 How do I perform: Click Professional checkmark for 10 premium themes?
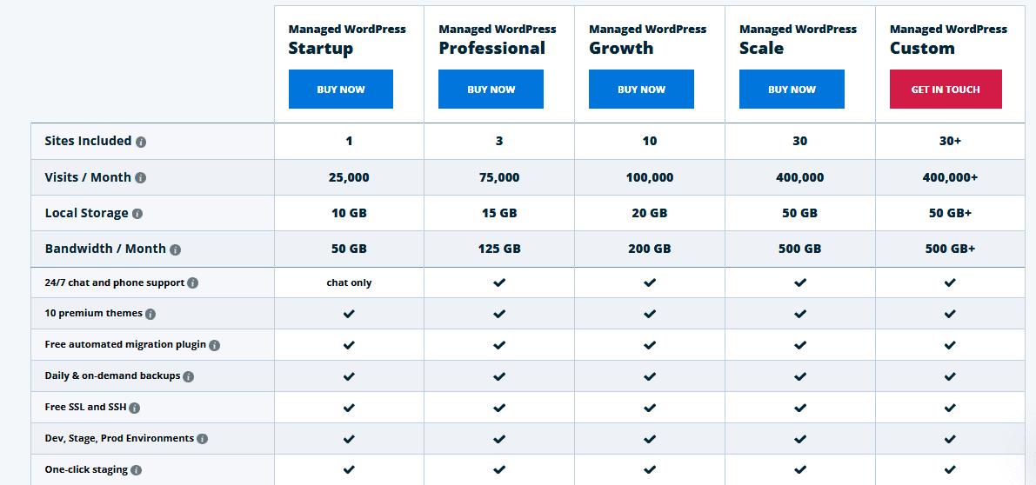coord(499,314)
